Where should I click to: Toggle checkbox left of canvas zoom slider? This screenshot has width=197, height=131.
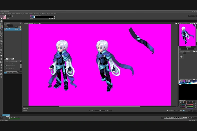coord(89,111)
